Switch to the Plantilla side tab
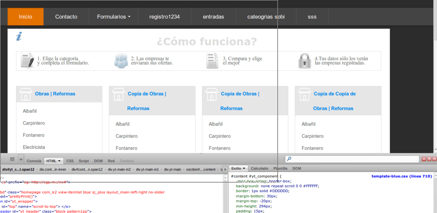This screenshot has width=437, height=213. click(x=280, y=169)
